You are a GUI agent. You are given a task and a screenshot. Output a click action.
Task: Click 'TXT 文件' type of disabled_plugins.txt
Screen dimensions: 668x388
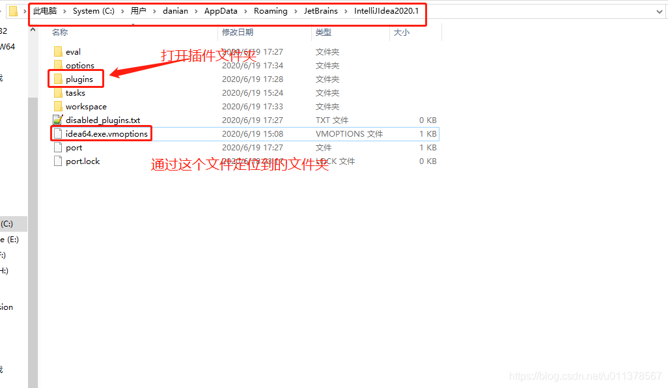tap(332, 120)
